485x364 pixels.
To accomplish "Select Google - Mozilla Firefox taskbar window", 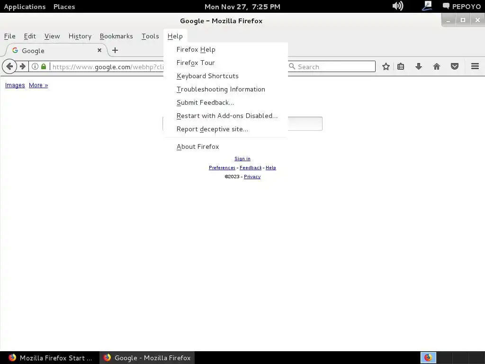I will pos(147,357).
